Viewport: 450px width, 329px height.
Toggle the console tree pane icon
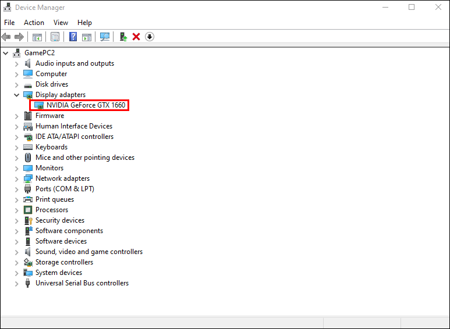coord(37,37)
